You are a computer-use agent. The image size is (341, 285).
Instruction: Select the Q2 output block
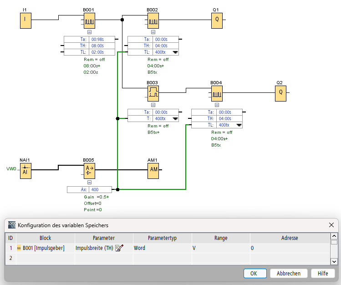280,92
